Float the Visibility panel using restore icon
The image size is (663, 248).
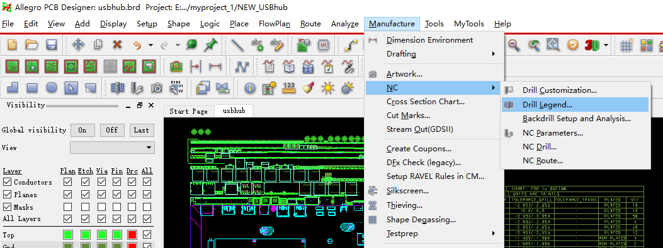pyautogui.click(x=140, y=105)
